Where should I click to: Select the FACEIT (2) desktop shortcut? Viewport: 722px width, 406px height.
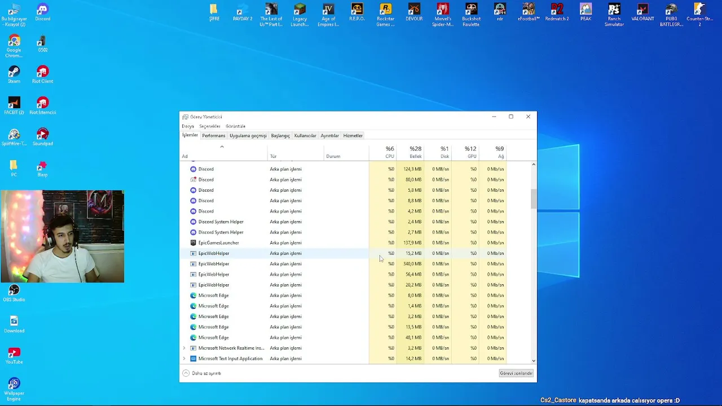(x=14, y=106)
